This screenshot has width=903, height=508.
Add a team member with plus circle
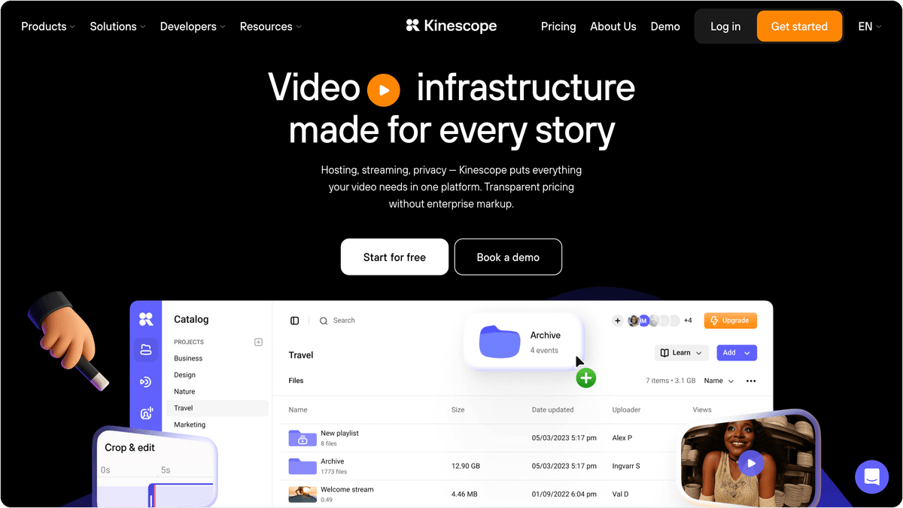[x=618, y=321]
